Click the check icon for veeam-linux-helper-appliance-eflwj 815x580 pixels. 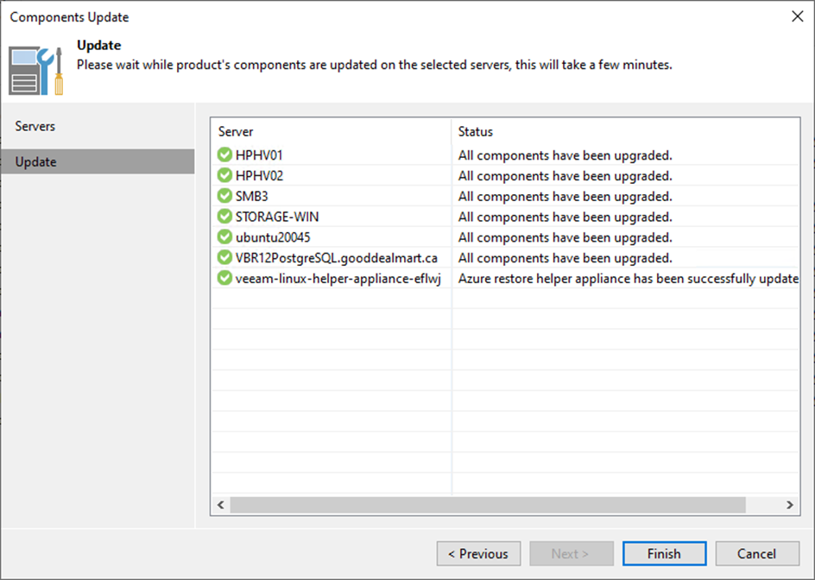point(225,278)
